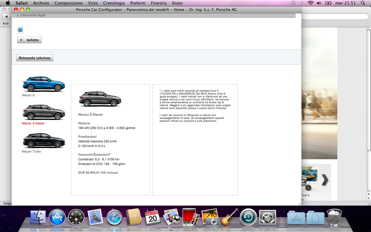Viewport: 371px width, 232px height.
Task: Click the red Macan S Diesel link
Action: coord(33,123)
